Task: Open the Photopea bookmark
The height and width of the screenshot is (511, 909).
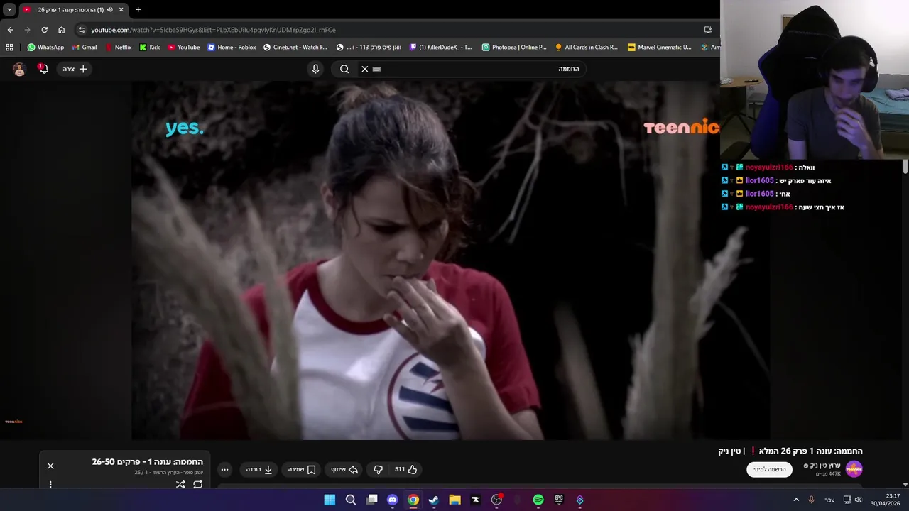Action: 514,48
